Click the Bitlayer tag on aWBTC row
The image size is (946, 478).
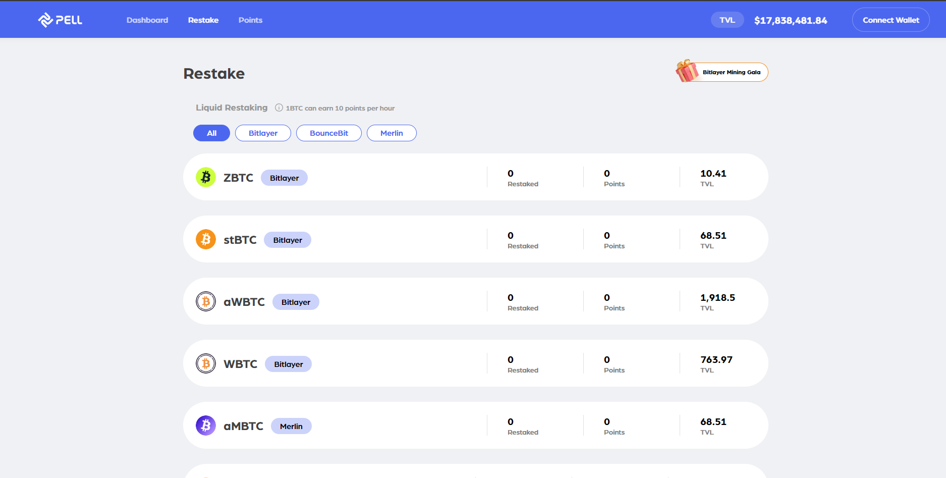pos(296,302)
